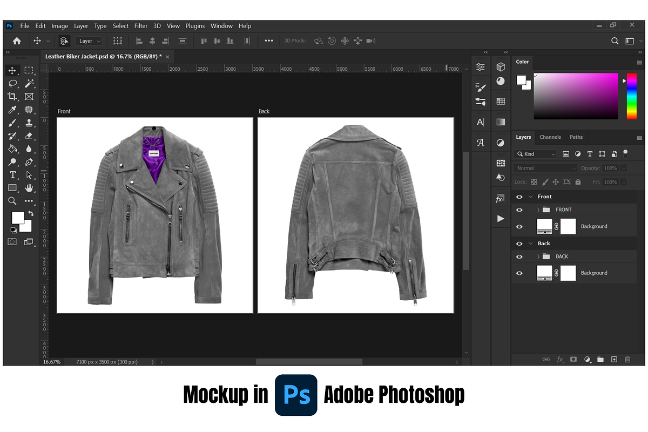Select the Path Selection tool

[29, 175]
